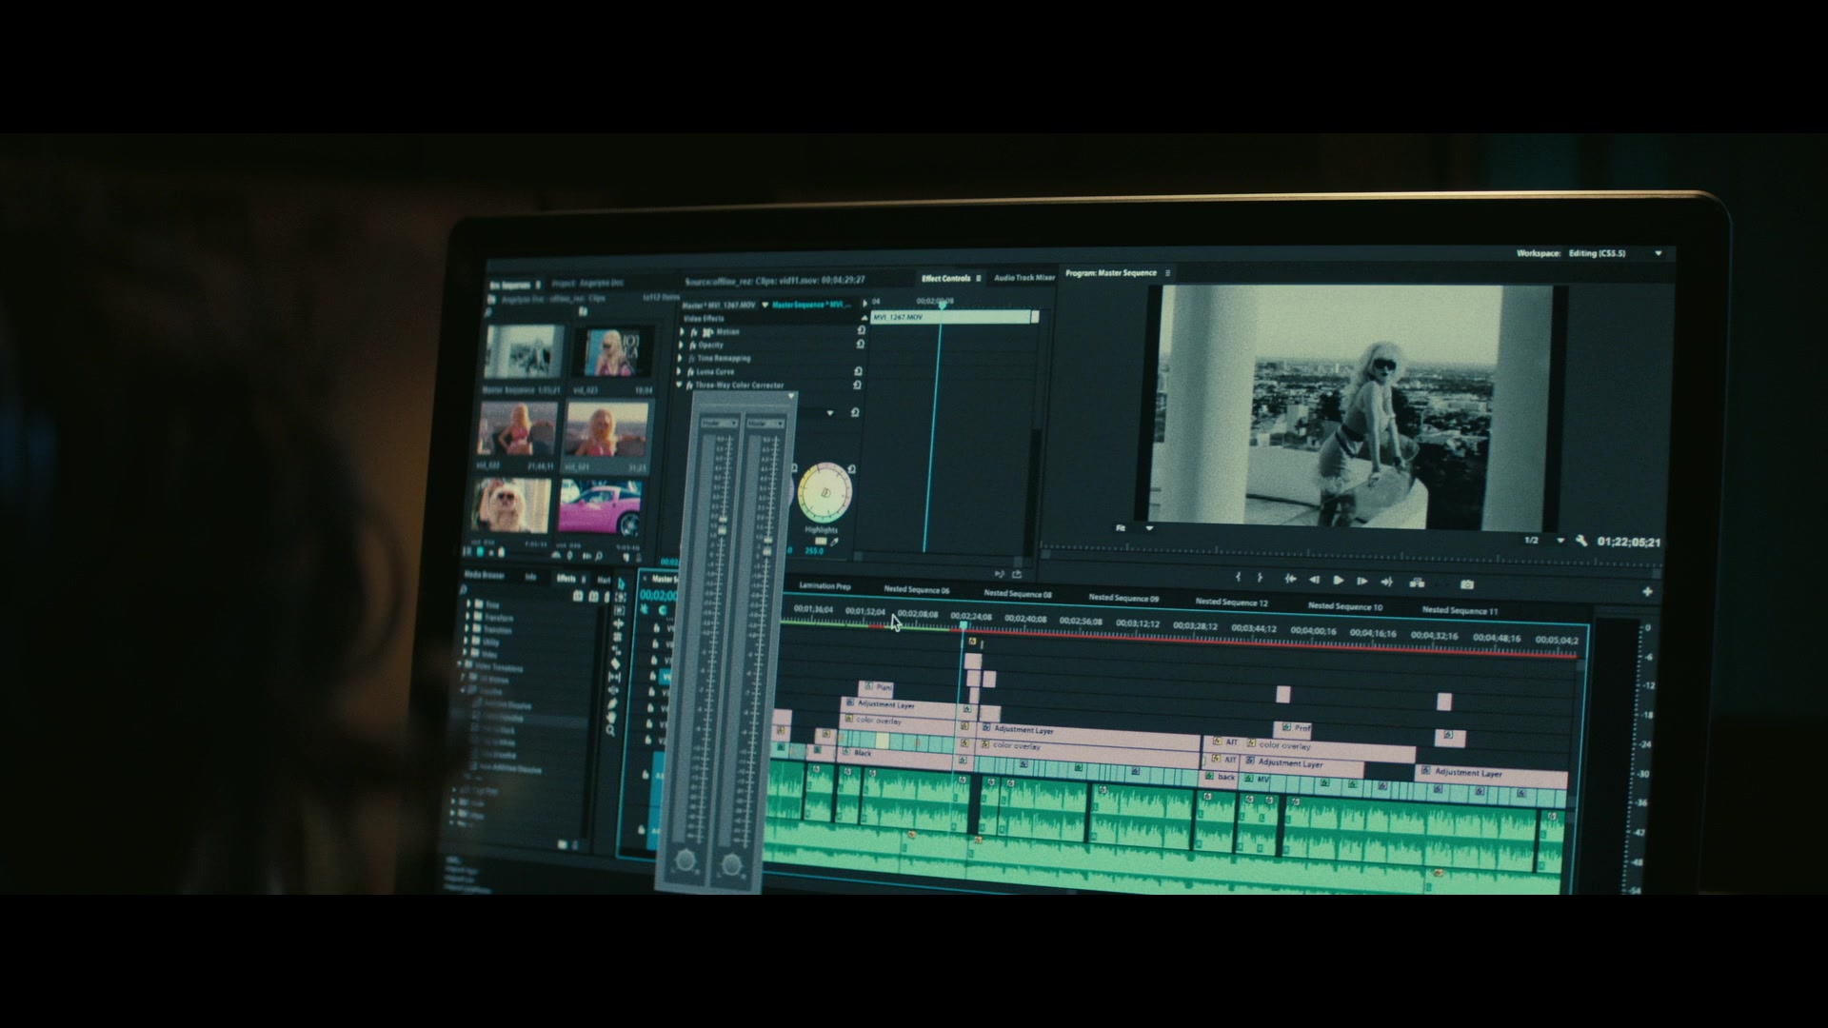Viewport: 1828px width, 1028px height.
Task: Select the pink car clip thumbnail
Action: (600, 506)
